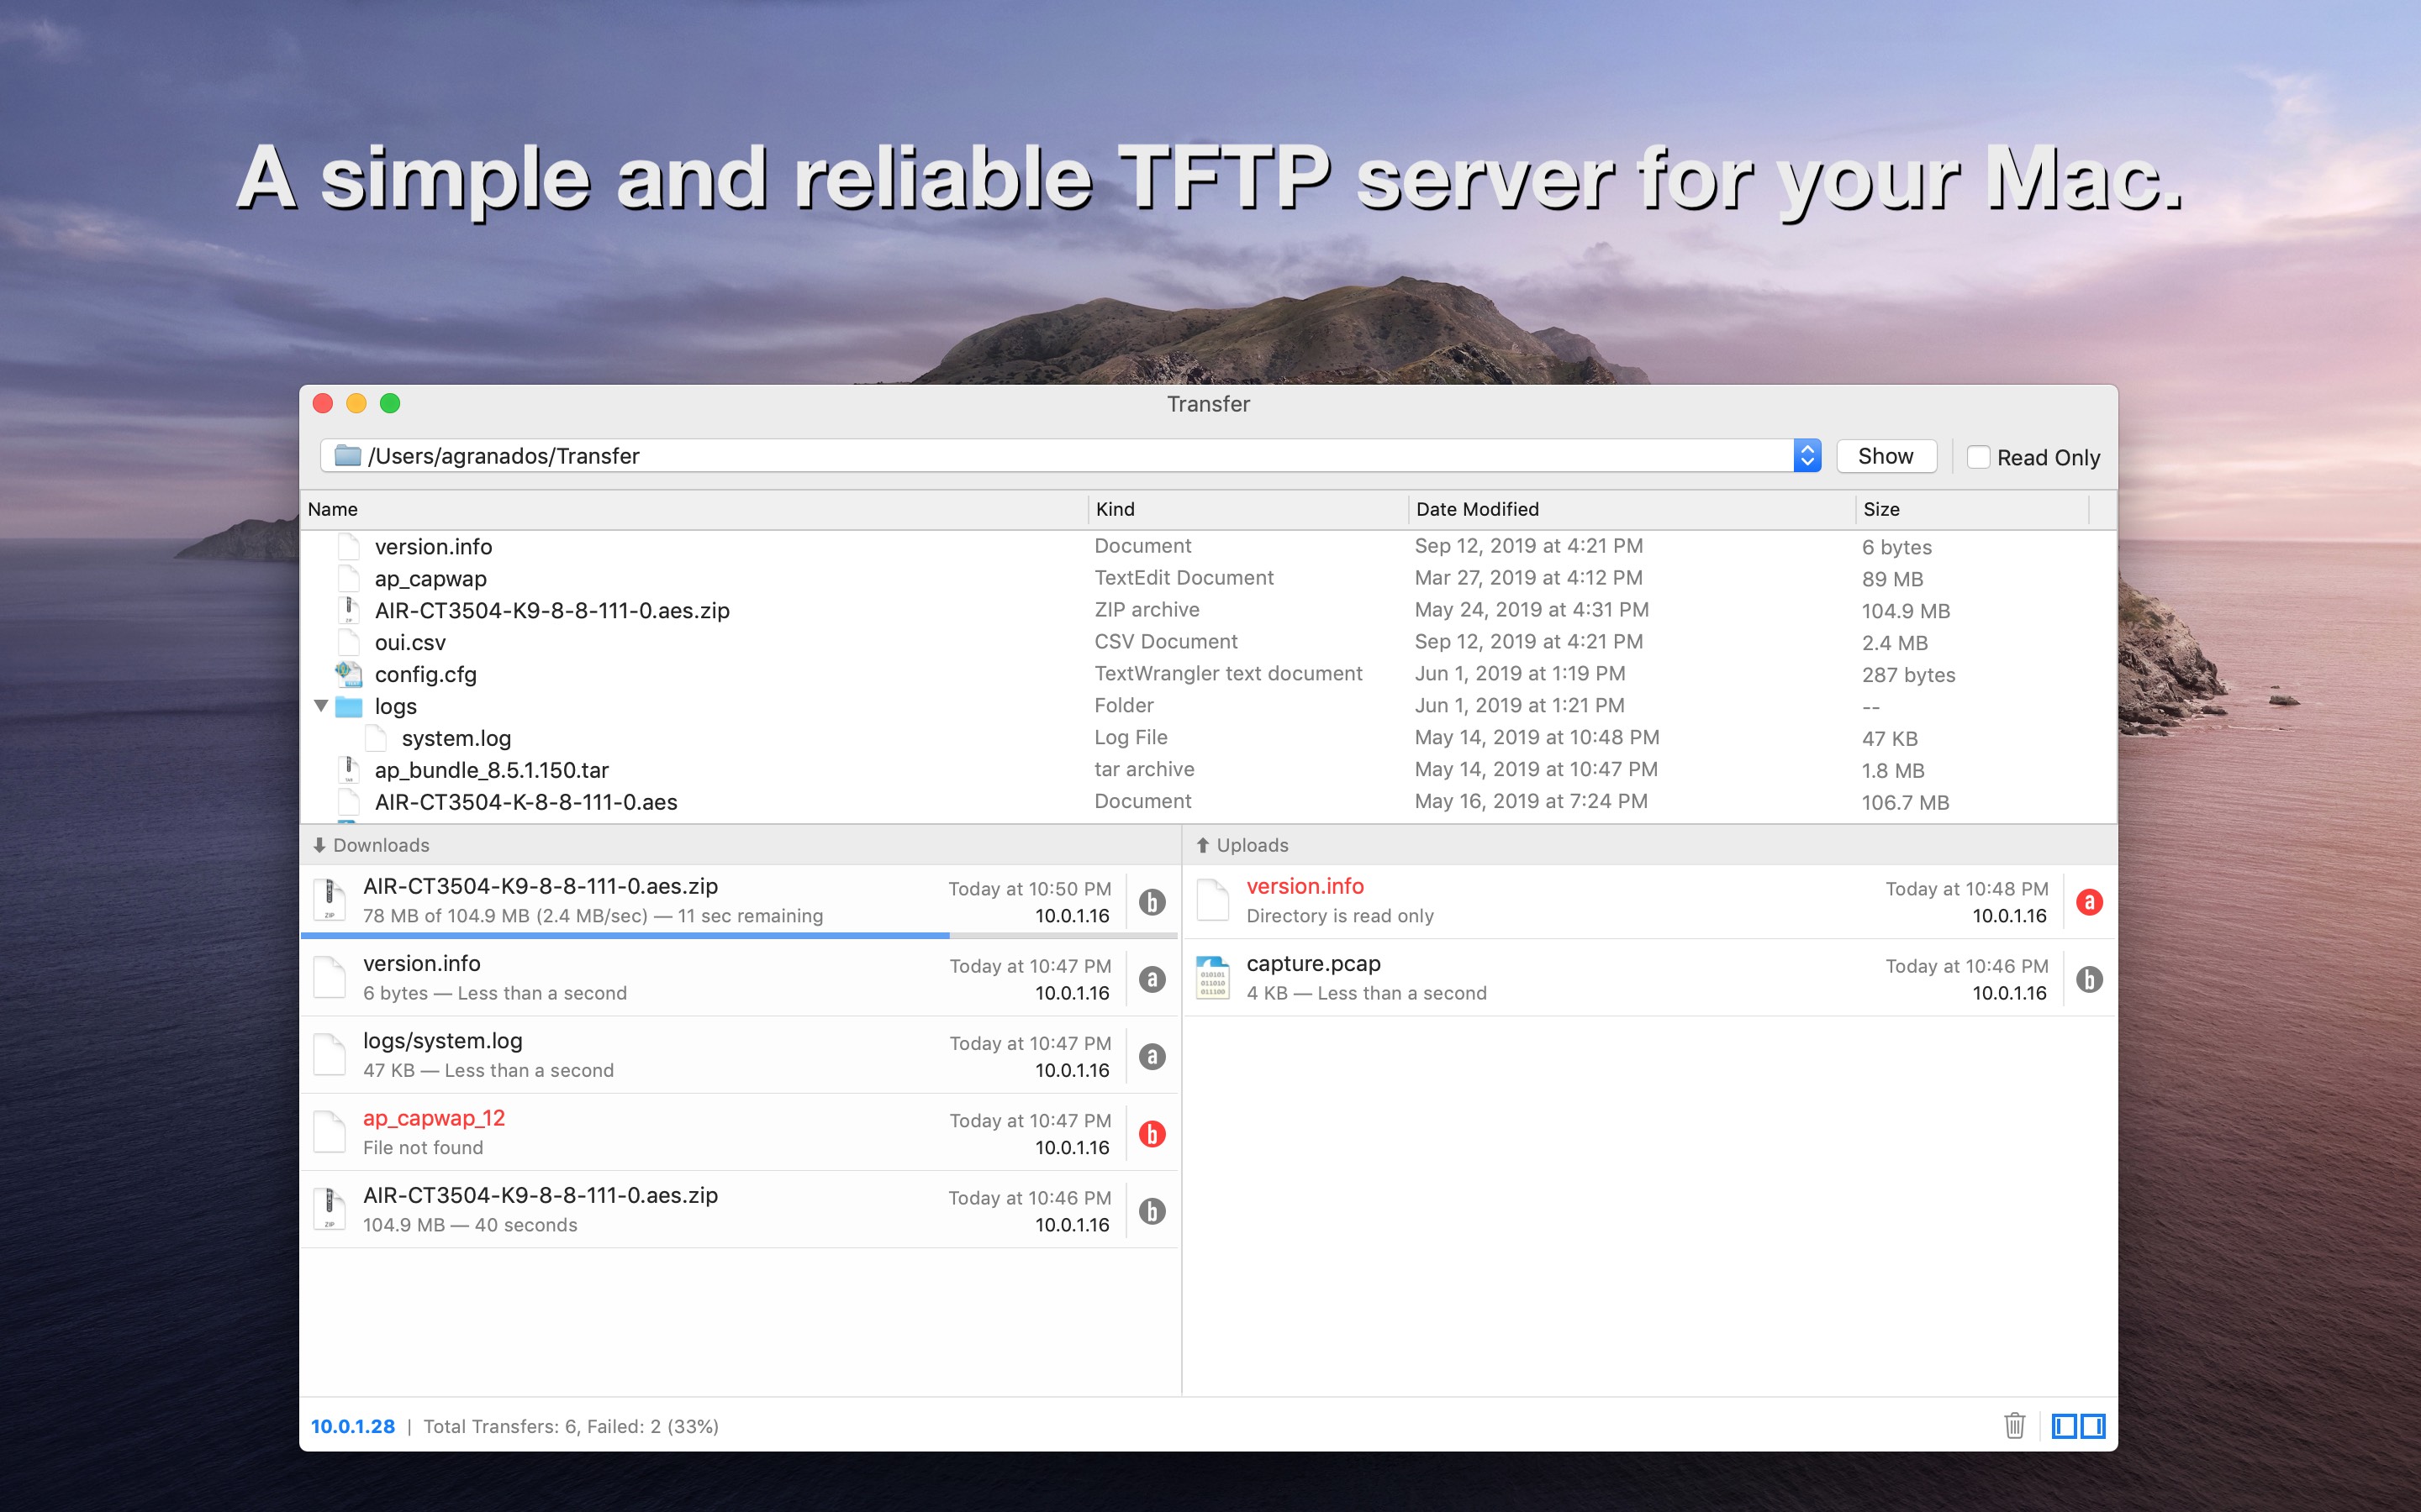Click 'Total Transfers: 6, Failed: 2 (33%)' status text
This screenshot has height=1512, width=2421.
pyautogui.click(x=572, y=1426)
